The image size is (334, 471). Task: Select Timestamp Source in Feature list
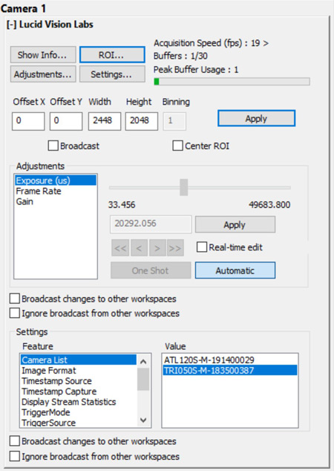tap(79, 381)
